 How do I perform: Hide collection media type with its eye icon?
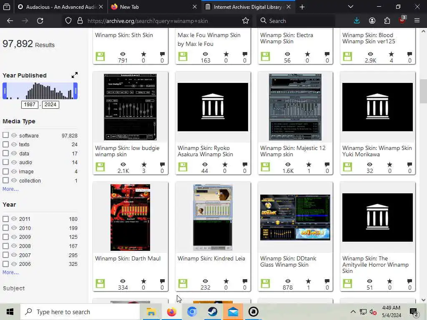[14, 180]
